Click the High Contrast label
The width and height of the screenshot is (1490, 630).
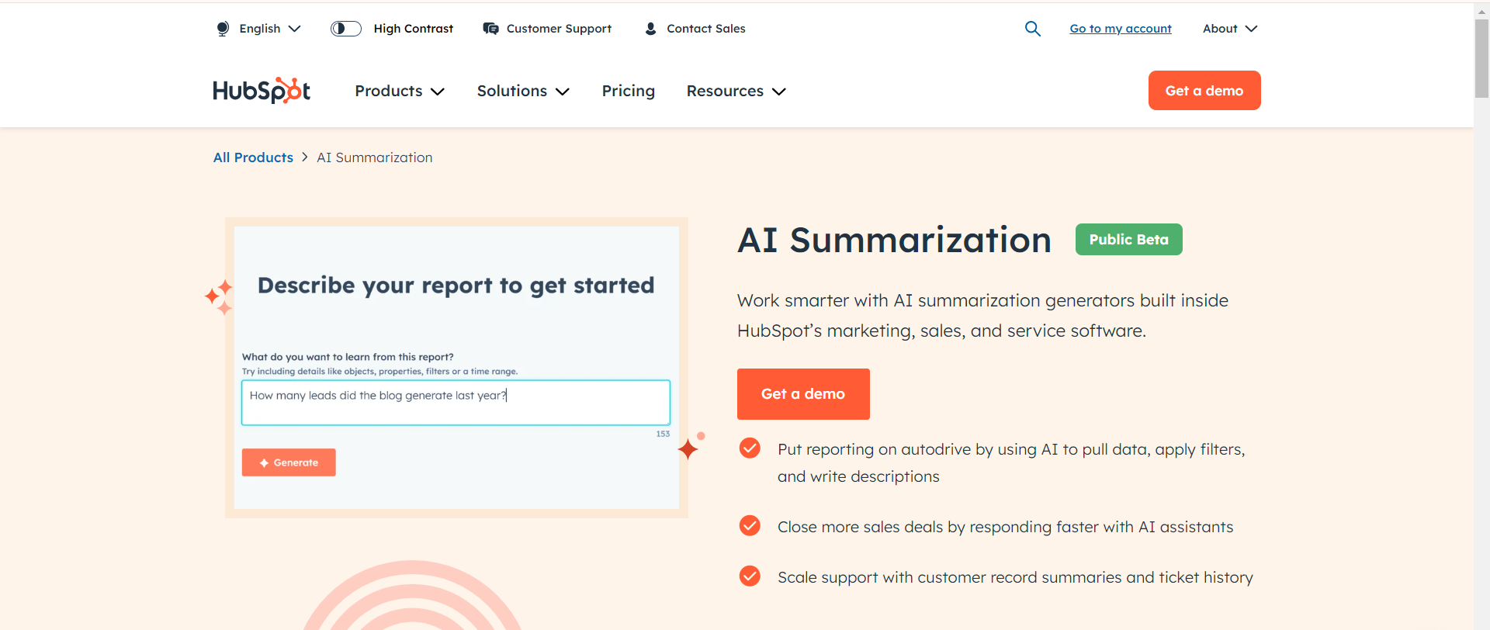(x=413, y=29)
